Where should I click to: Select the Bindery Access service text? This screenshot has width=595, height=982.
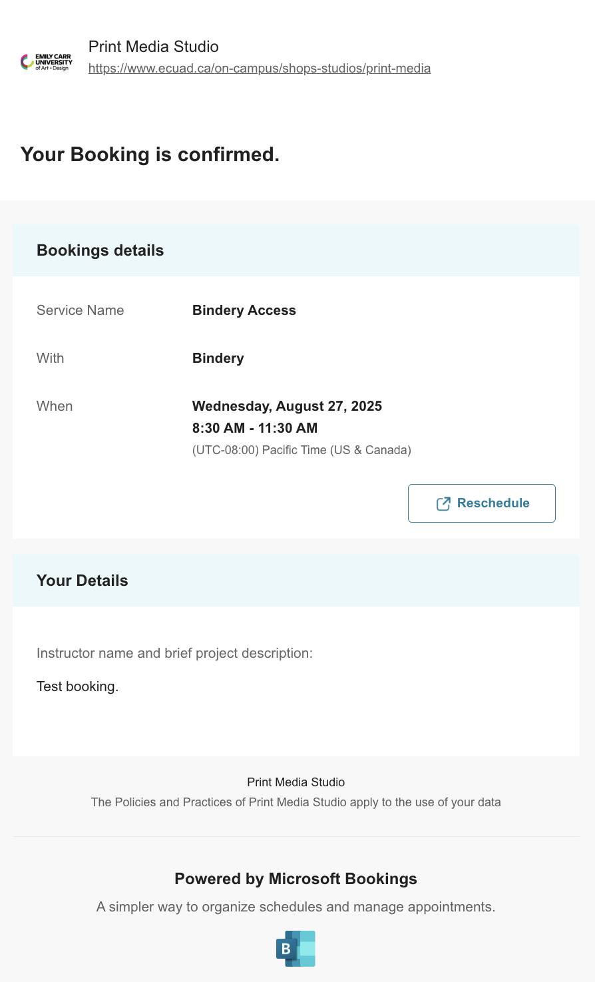click(244, 310)
